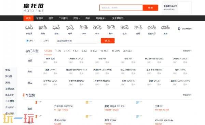Focus the top search input field

click(121, 8)
